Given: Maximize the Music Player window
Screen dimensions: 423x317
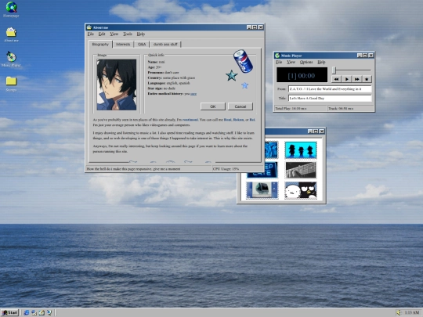Looking at the screenshot, I should point(365,56).
